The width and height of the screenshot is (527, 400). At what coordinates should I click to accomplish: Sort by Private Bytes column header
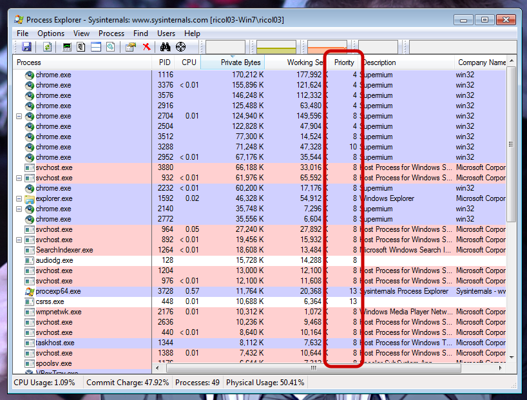coord(233,62)
